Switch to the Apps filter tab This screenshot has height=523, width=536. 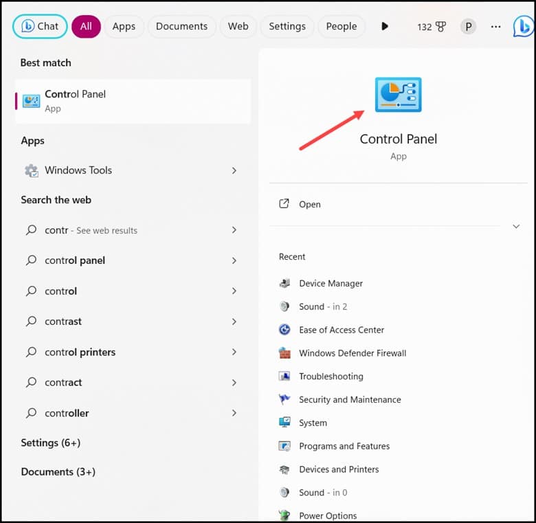pyautogui.click(x=124, y=26)
